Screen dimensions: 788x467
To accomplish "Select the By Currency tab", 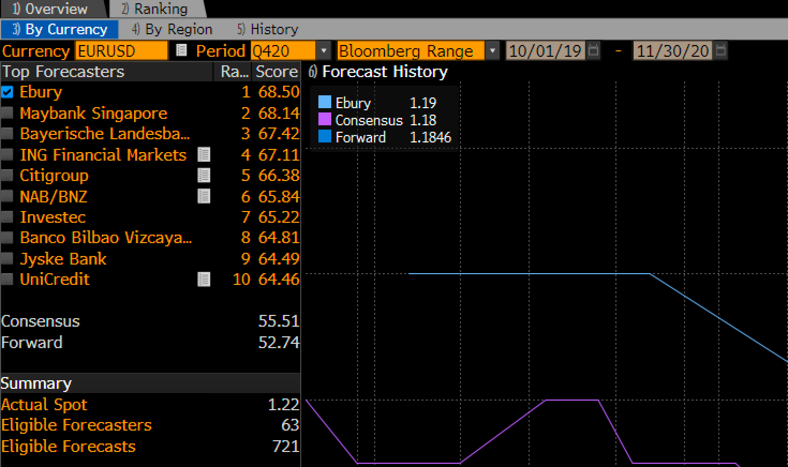I will [60, 29].
